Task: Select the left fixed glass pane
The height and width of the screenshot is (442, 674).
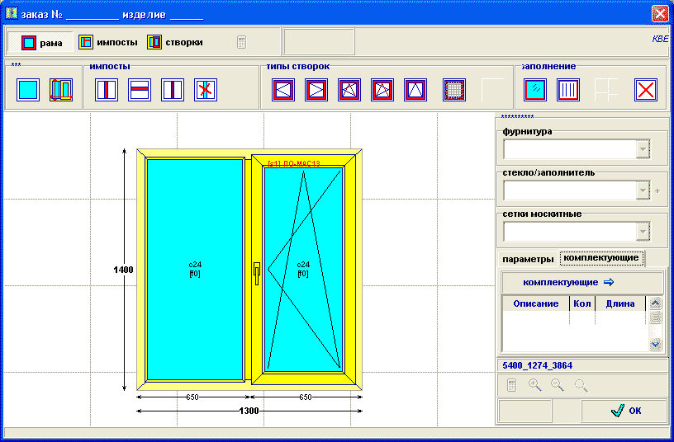Action: click(195, 270)
